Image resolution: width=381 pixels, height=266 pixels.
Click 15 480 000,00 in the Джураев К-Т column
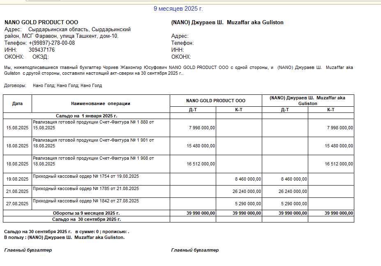339,146
